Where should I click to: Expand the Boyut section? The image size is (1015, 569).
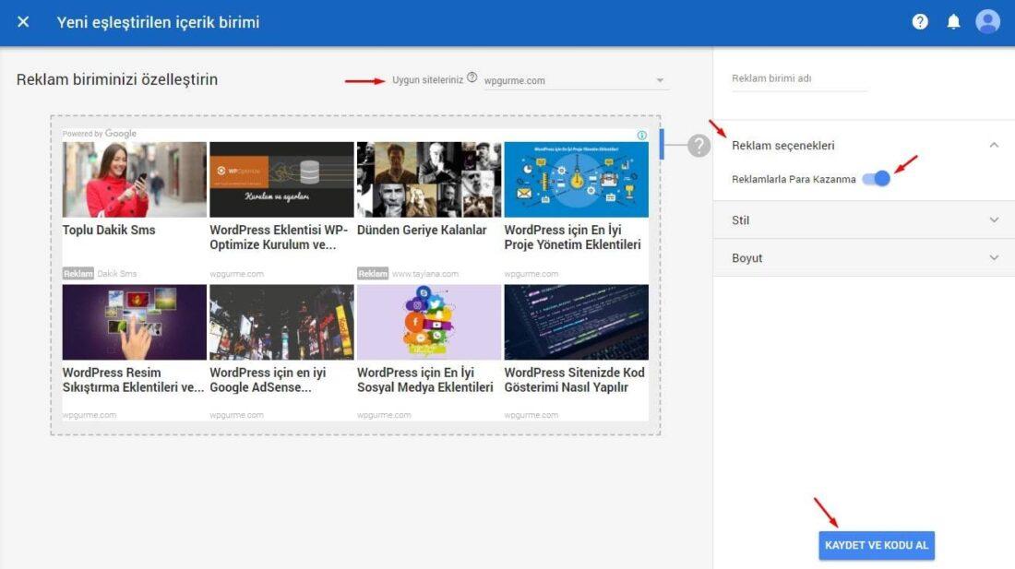coord(864,258)
